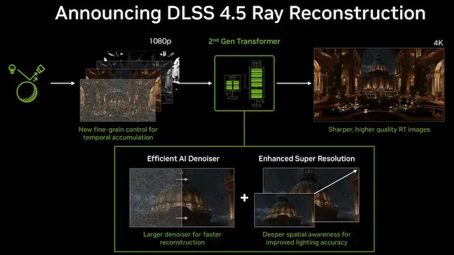Click the 'Efficient AI Denoiser' heading
The height and width of the screenshot is (255, 454).
(183, 159)
